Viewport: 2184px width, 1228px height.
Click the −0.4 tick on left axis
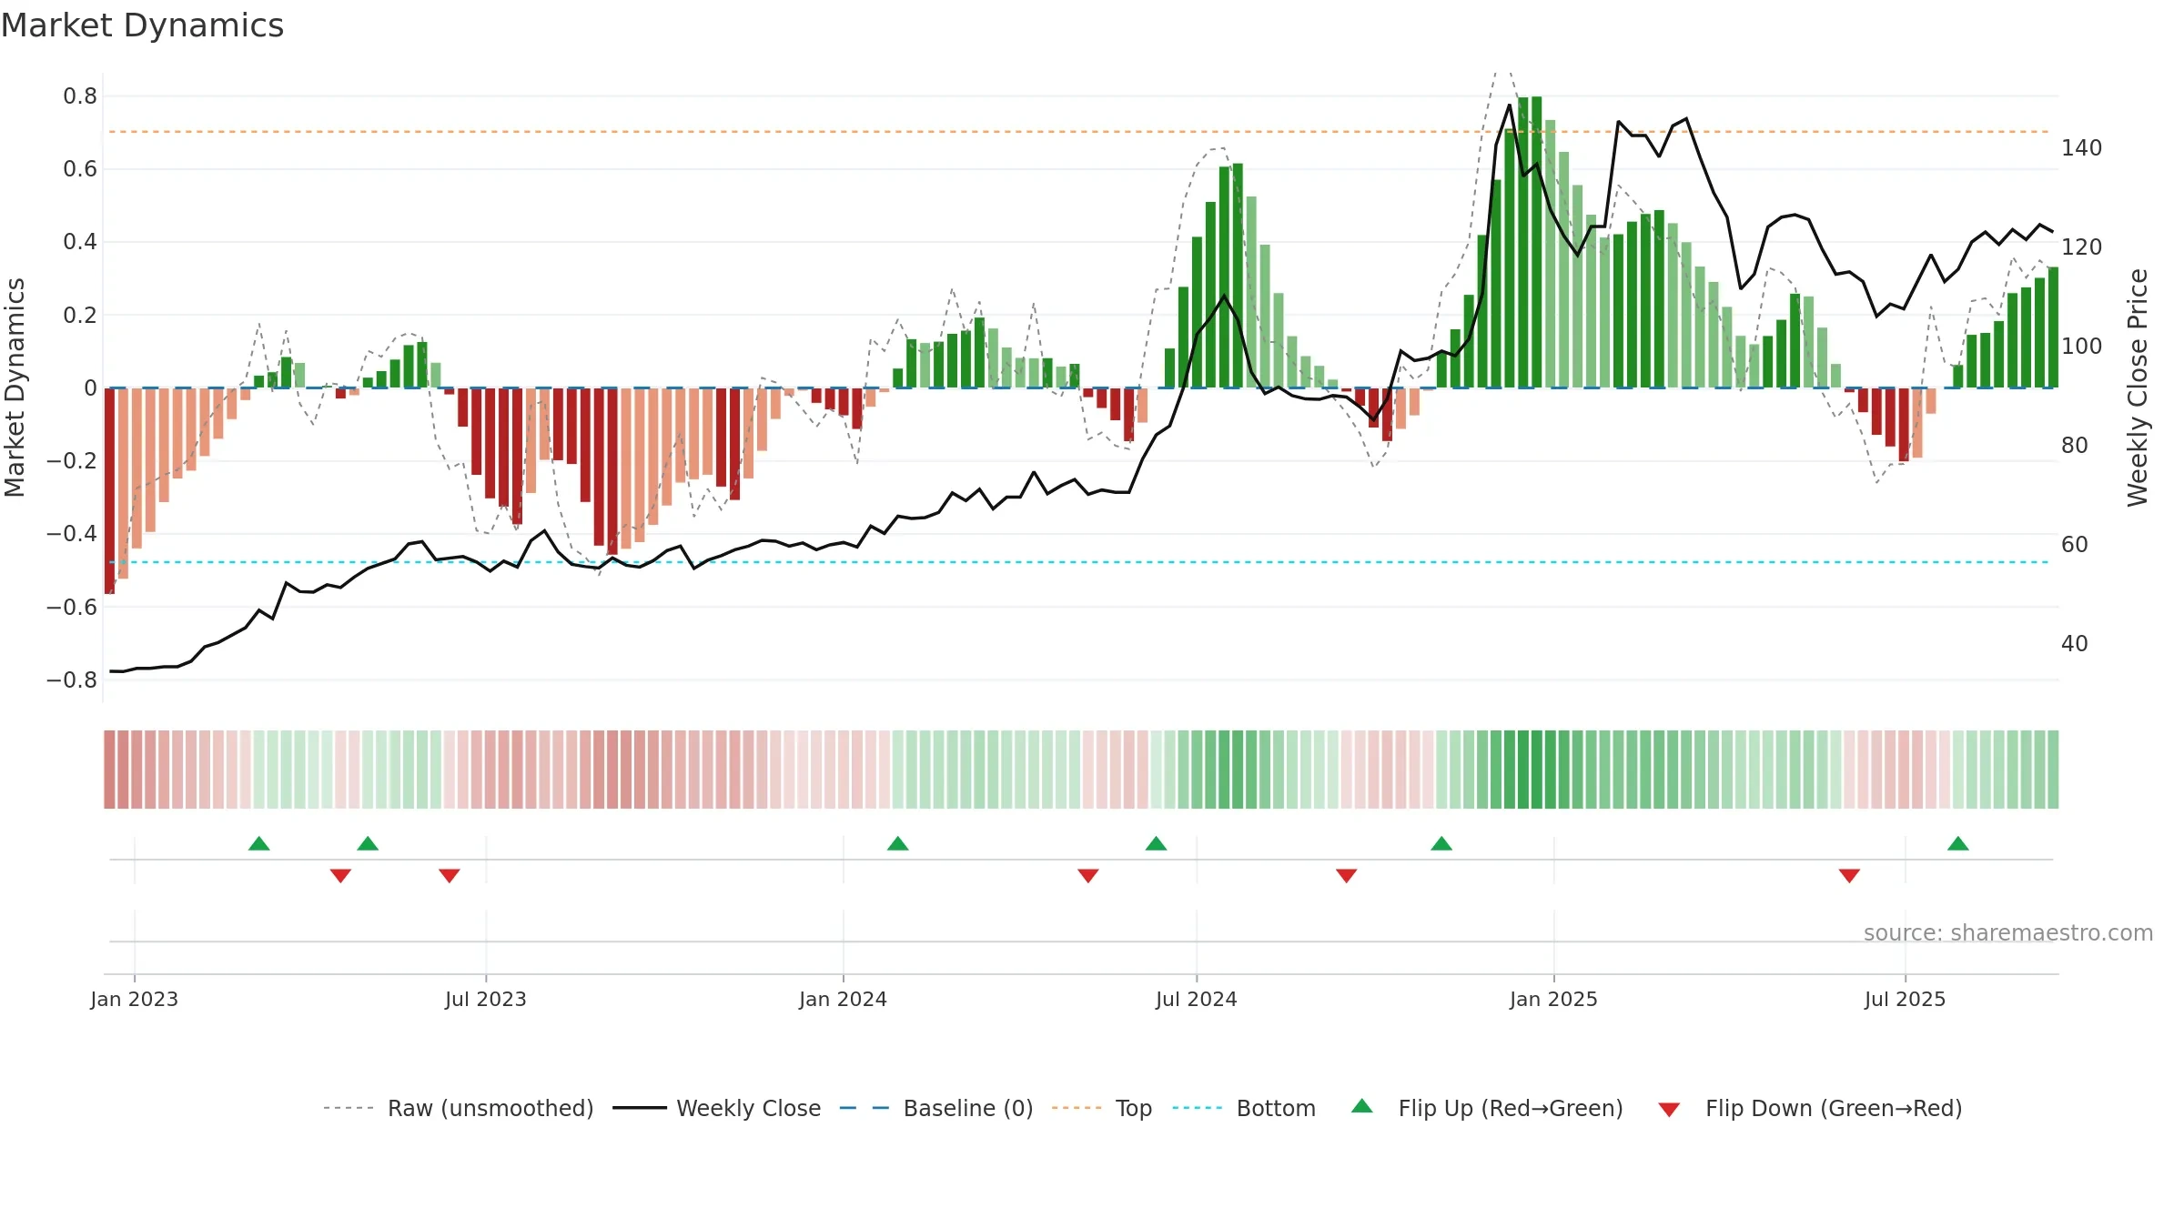point(72,534)
